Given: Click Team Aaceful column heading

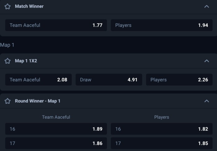Looking at the screenshot, I should (56, 117).
